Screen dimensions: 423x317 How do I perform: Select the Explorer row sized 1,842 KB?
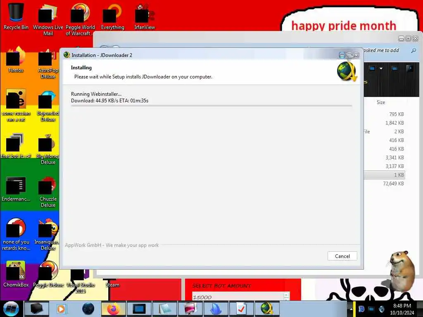point(385,123)
